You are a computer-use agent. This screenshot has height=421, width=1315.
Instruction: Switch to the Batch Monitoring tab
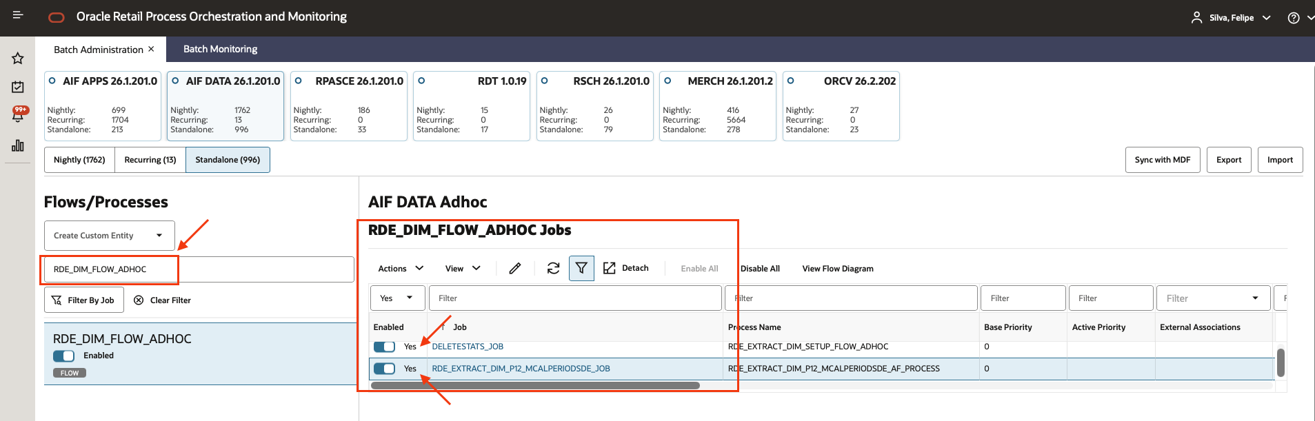tap(220, 49)
